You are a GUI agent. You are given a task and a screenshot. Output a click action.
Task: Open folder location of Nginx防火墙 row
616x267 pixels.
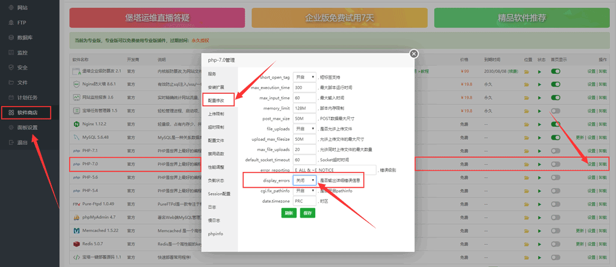526,84
